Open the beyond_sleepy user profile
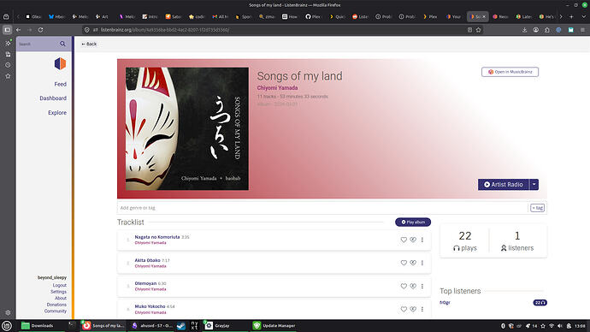The image size is (590, 332). (52, 277)
